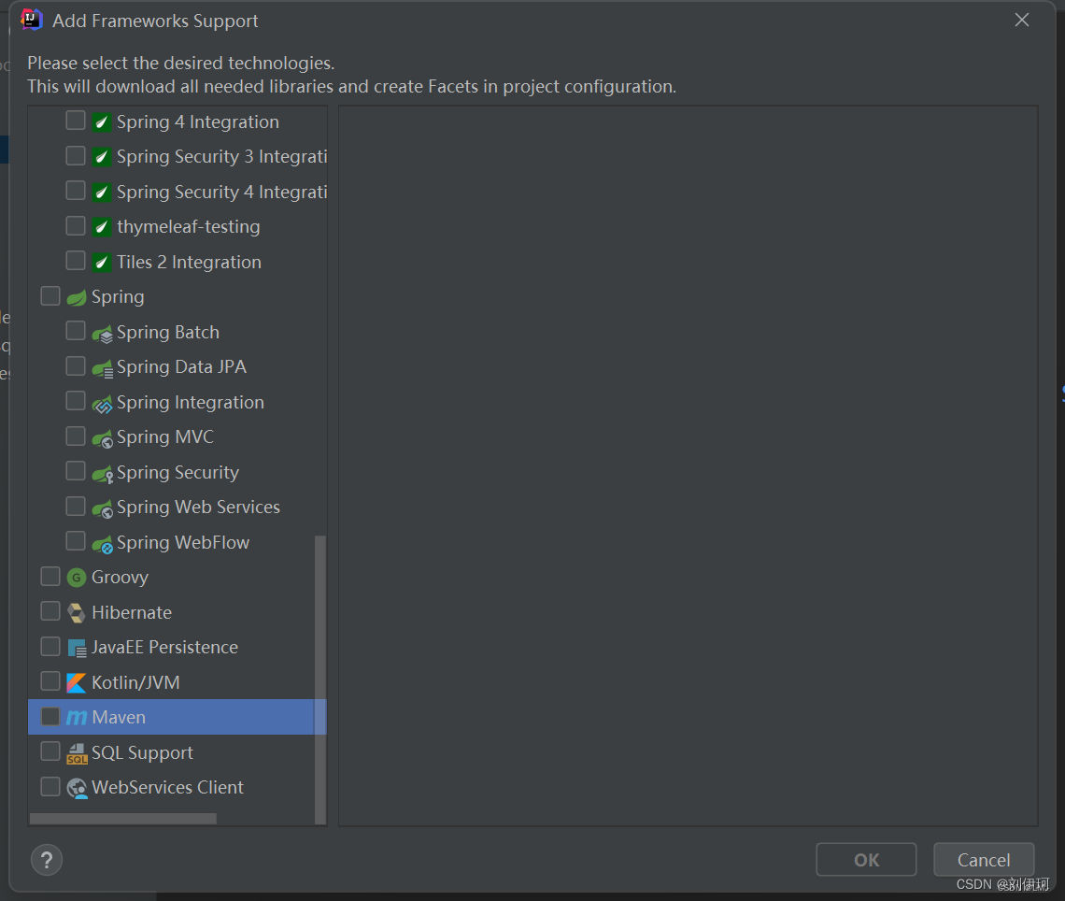This screenshot has width=1065, height=901.
Task: Select the 'JavaEE Persistence' row label
Action: tap(165, 648)
